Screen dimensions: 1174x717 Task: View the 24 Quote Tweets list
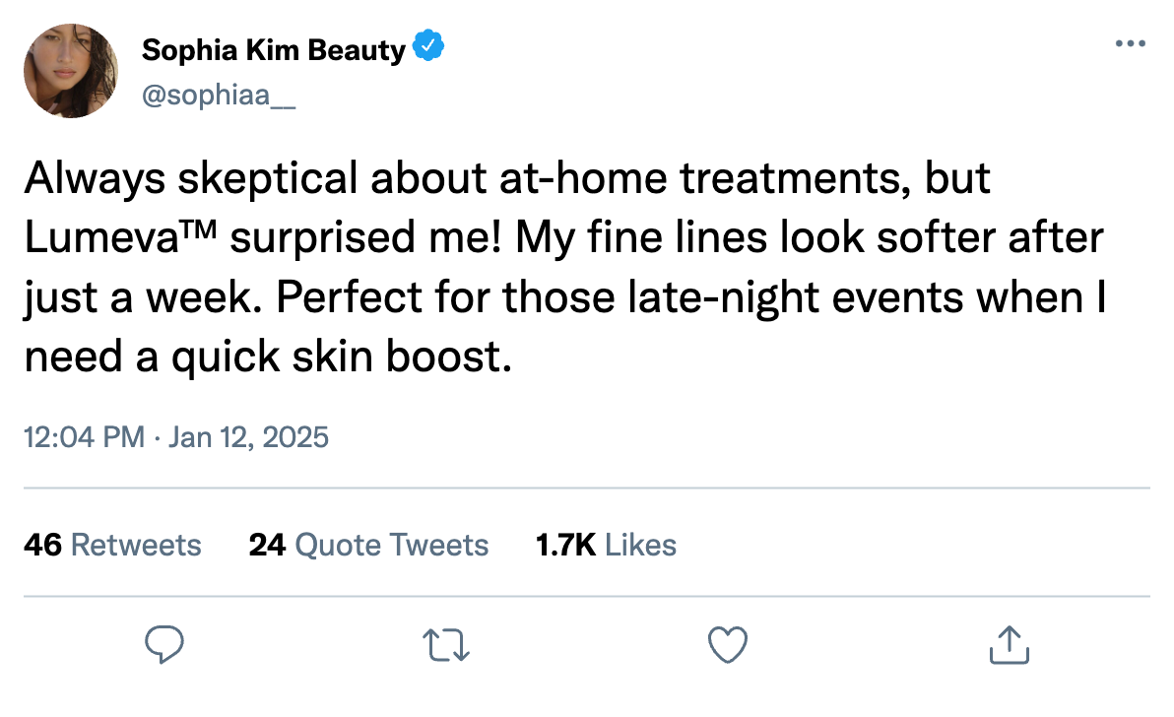(x=368, y=545)
